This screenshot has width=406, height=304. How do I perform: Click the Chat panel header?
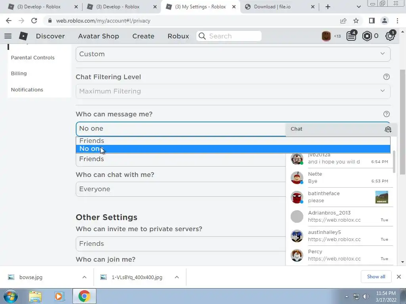pos(341,129)
